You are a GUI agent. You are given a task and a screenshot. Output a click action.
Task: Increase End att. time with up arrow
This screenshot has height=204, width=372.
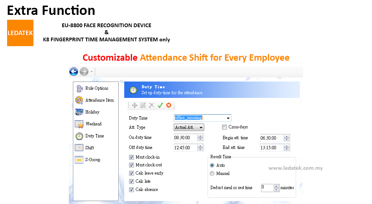(287, 146)
